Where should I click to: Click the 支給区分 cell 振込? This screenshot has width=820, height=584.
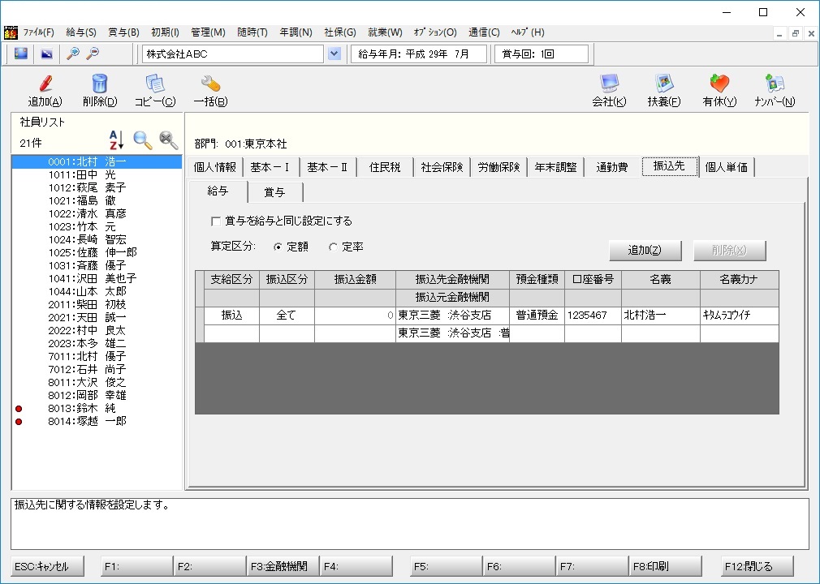coord(231,316)
